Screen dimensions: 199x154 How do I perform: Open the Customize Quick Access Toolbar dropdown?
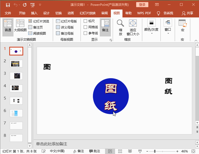click(x=40, y=5)
